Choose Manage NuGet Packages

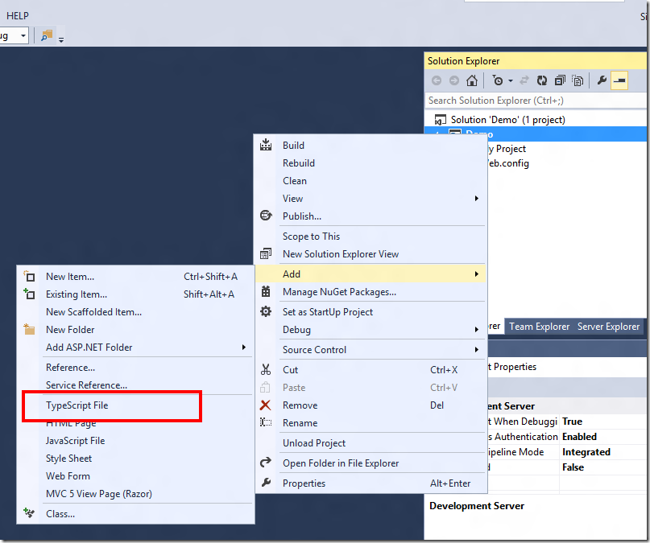342,291
